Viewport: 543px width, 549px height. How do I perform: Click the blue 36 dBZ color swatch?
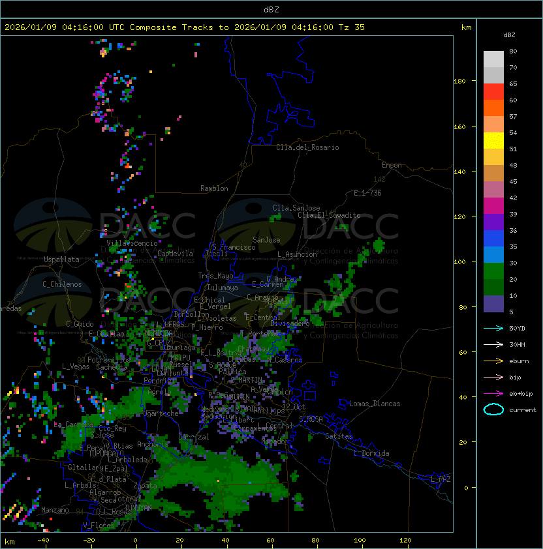[x=493, y=239]
